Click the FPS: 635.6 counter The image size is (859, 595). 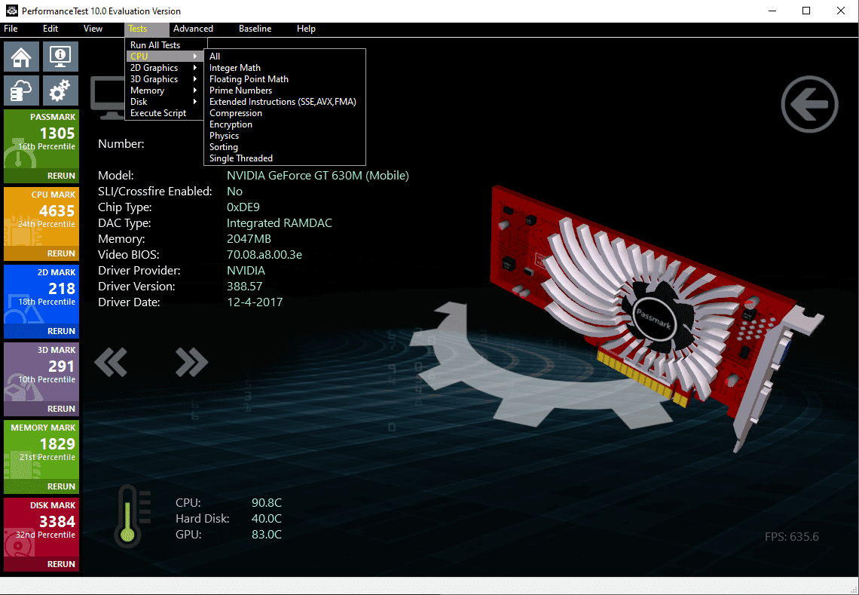pyautogui.click(x=792, y=537)
